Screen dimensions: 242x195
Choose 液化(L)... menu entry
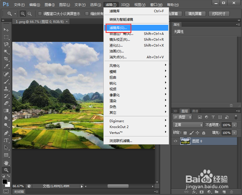tap(136, 45)
